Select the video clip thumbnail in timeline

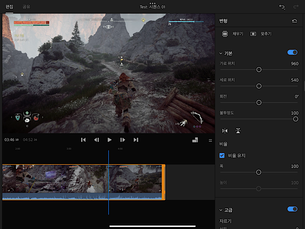(82, 179)
